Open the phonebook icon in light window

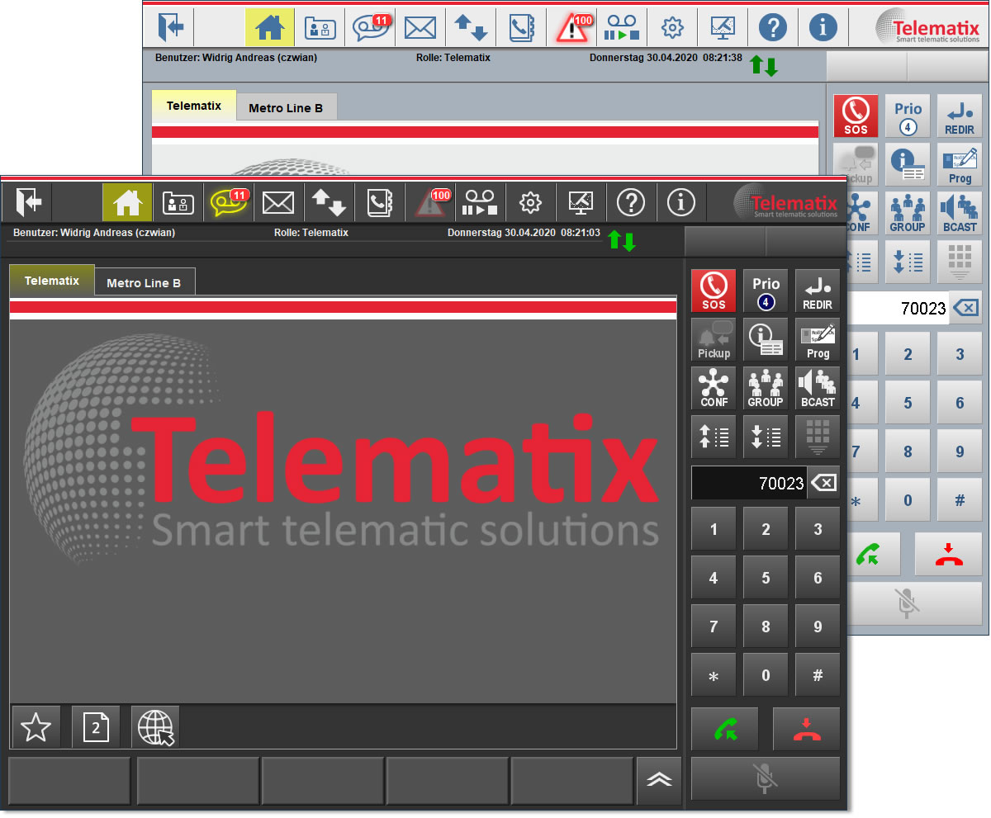point(521,27)
